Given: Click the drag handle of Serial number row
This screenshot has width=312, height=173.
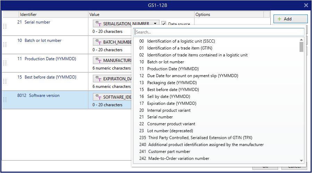Looking at the screenshot, I should click(x=5, y=26).
